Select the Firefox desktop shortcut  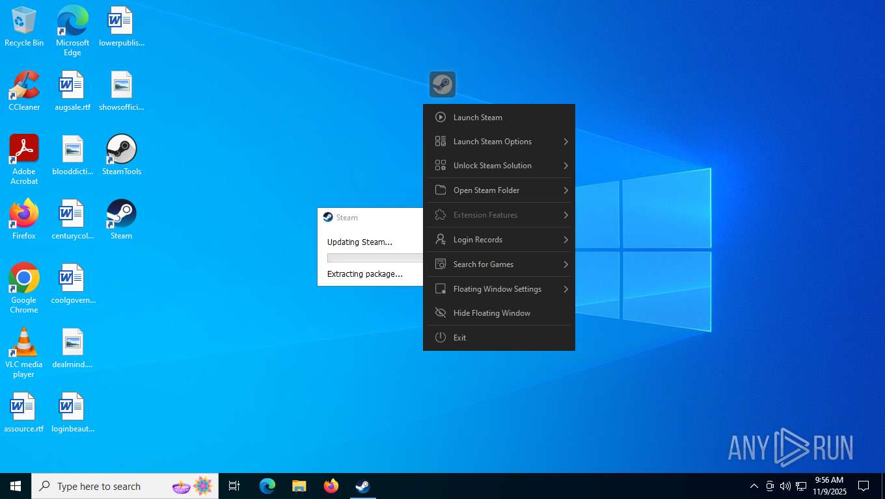(x=24, y=220)
